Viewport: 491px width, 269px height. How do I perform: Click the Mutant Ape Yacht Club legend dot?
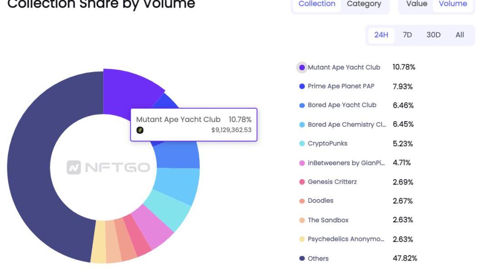click(302, 68)
